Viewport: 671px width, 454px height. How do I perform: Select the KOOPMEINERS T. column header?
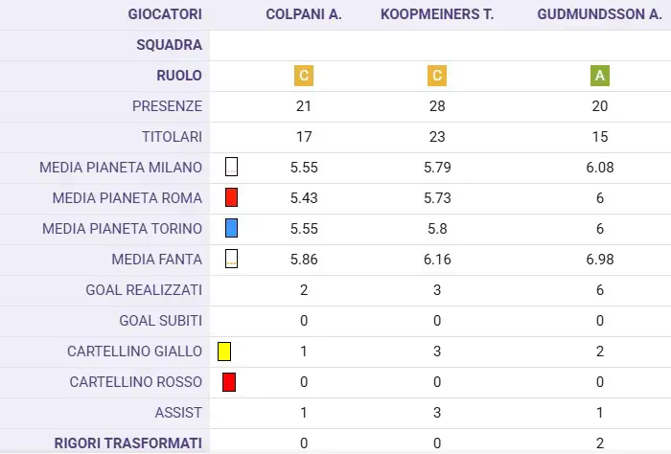coord(437,14)
